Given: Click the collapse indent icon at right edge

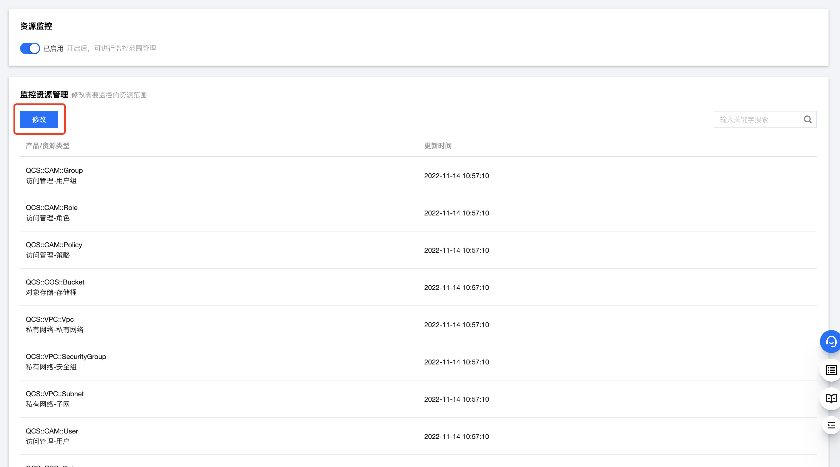Looking at the screenshot, I should [831, 425].
